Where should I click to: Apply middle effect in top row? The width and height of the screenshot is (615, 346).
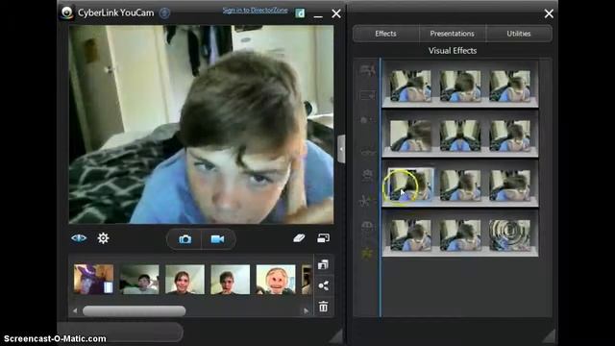click(460, 86)
